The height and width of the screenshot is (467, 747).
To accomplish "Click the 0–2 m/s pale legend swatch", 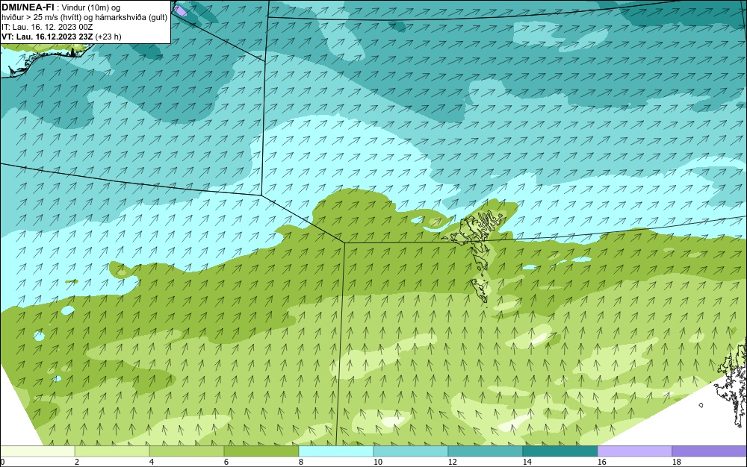I will click(x=37, y=451).
